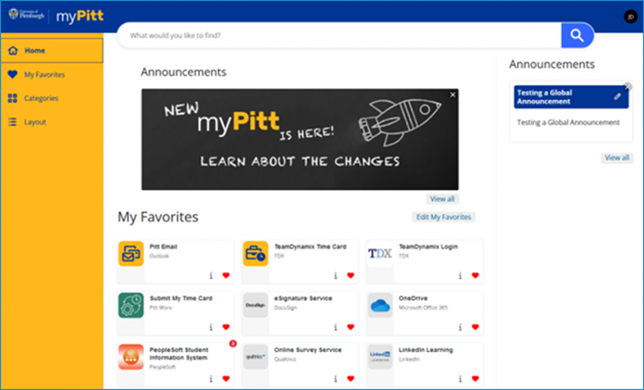Image resolution: width=644 pixels, height=390 pixels.
Task: Open the JD user profile avatar
Action: 630,17
